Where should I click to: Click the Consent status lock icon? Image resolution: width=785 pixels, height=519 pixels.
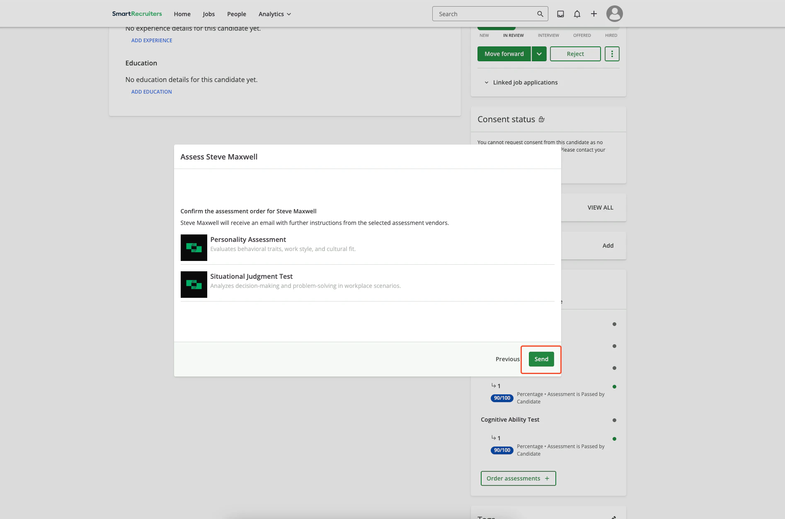click(541, 119)
